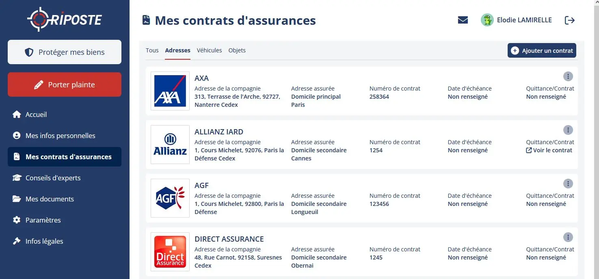Open Mes infos personnelles page
Image resolution: width=599 pixels, height=279 pixels.
coord(60,136)
